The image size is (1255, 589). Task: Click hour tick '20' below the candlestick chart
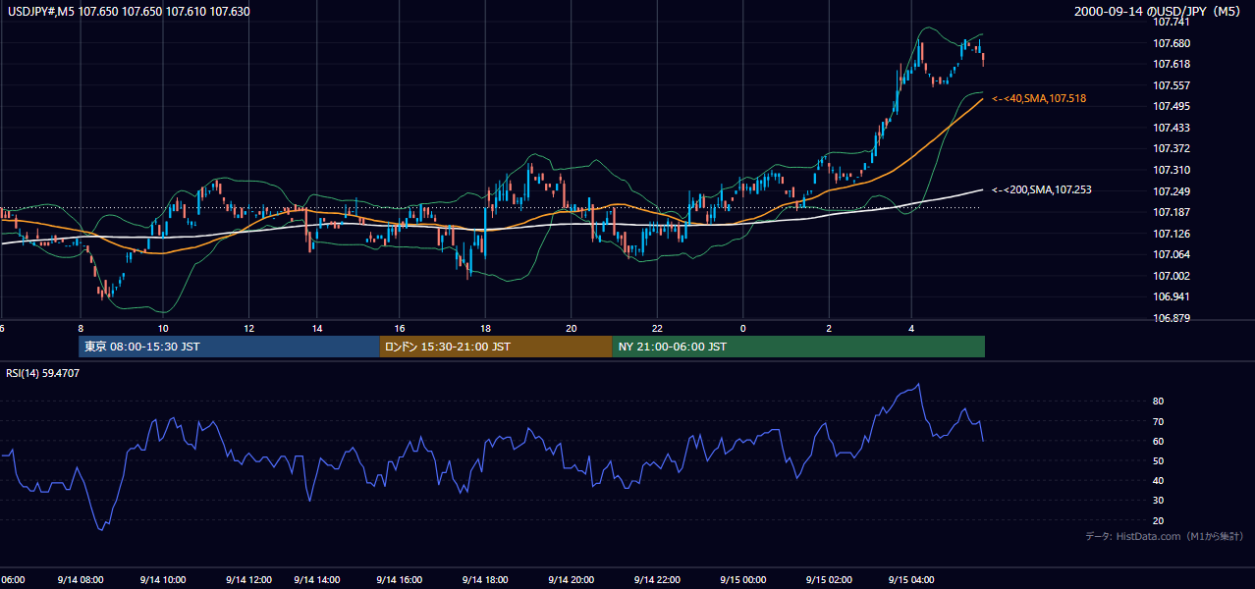pyautogui.click(x=571, y=328)
